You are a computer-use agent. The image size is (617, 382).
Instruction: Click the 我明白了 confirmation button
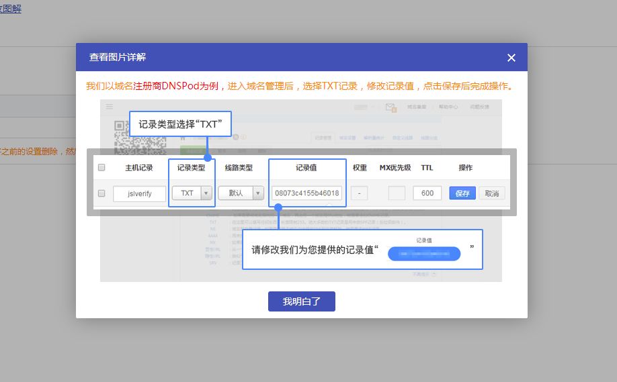pos(301,301)
